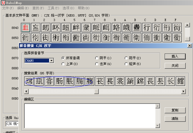
Task: Click the 行 character cell in row 8840
Action: click(x=147, y=27)
